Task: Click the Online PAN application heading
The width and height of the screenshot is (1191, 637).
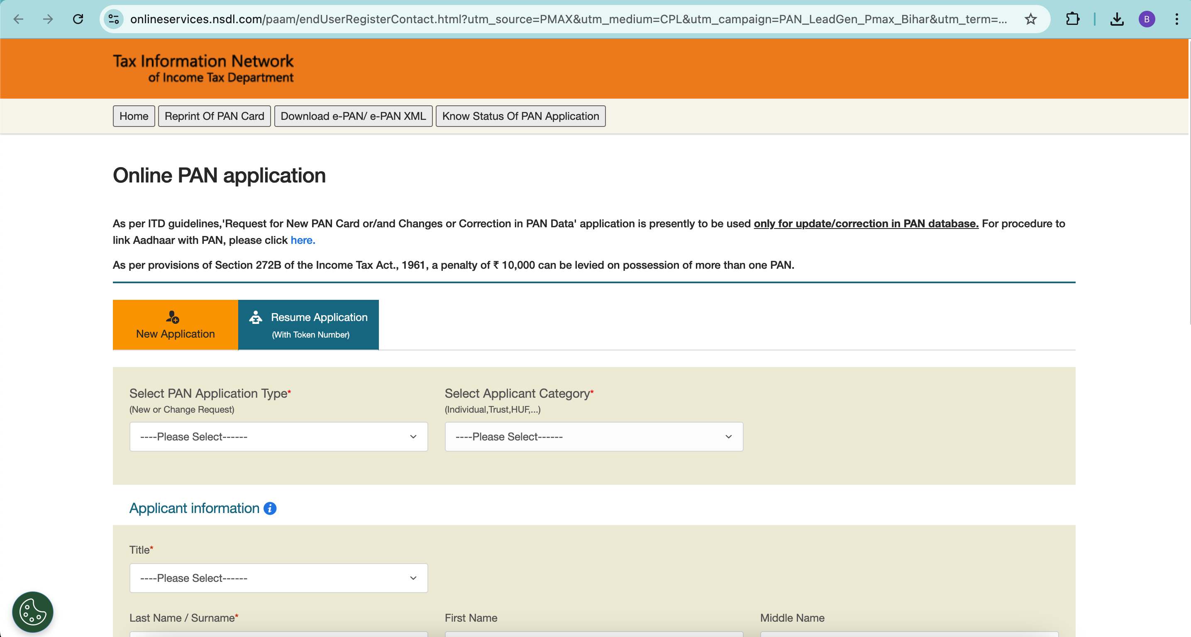Action: pos(219,175)
